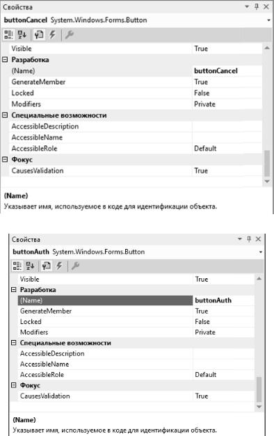Click Properties view icon in buttonAuth panel
This screenshot has height=436, width=274.
(x=46, y=266)
